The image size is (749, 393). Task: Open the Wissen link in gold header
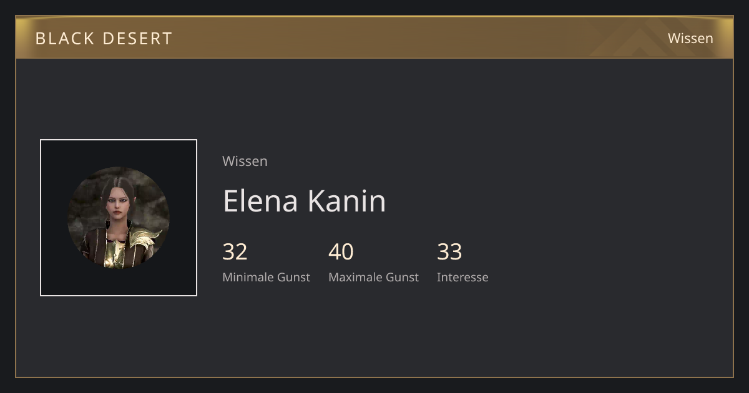tap(690, 38)
